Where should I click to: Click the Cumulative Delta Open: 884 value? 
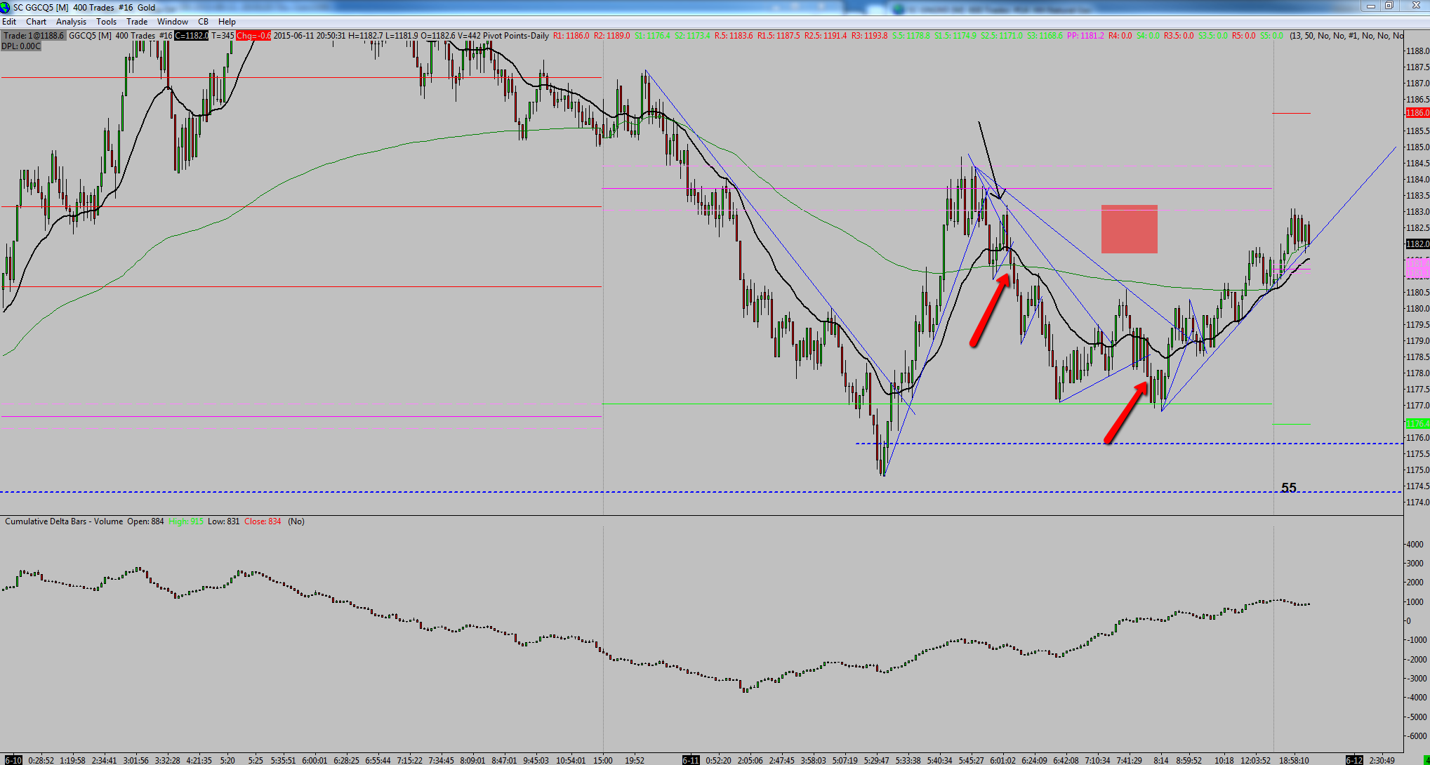(145, 521)
